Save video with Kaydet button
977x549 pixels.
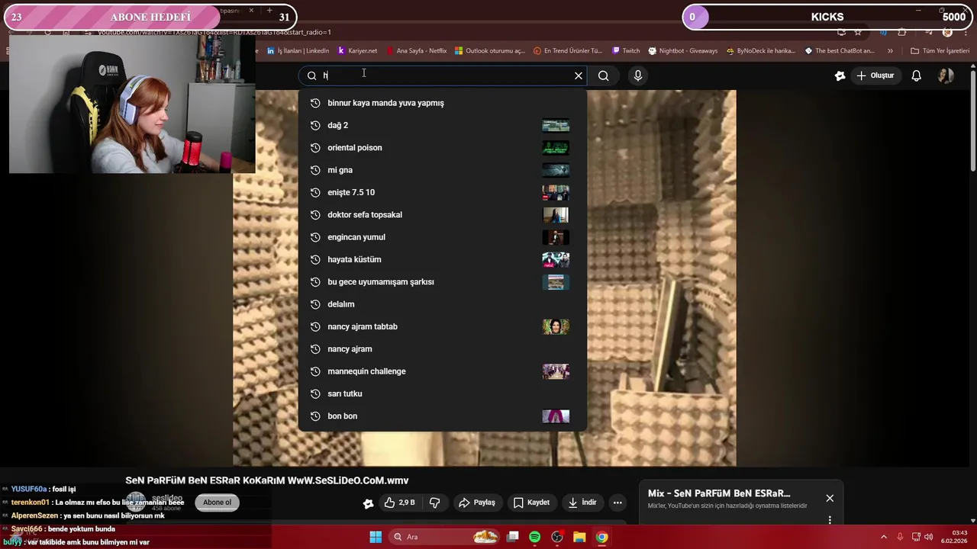531,502
